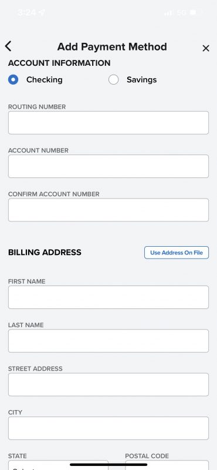Click into the Account Number field
The height and width of the screenshot is (470, 217).
[108, 166]
